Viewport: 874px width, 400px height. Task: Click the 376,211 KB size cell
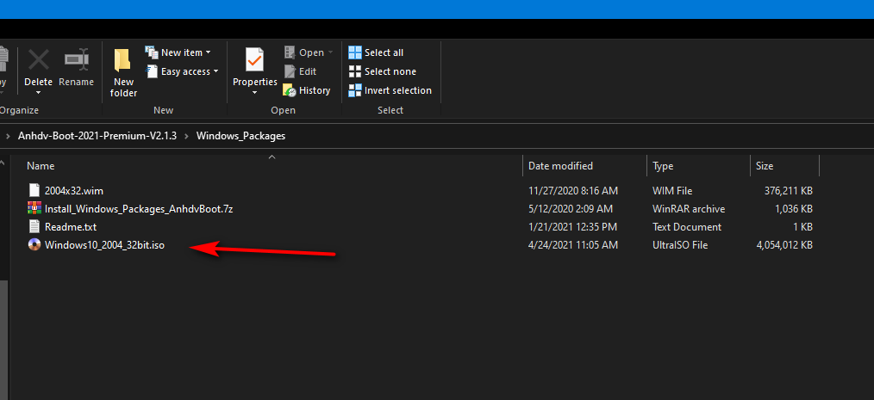click(788, 191)
